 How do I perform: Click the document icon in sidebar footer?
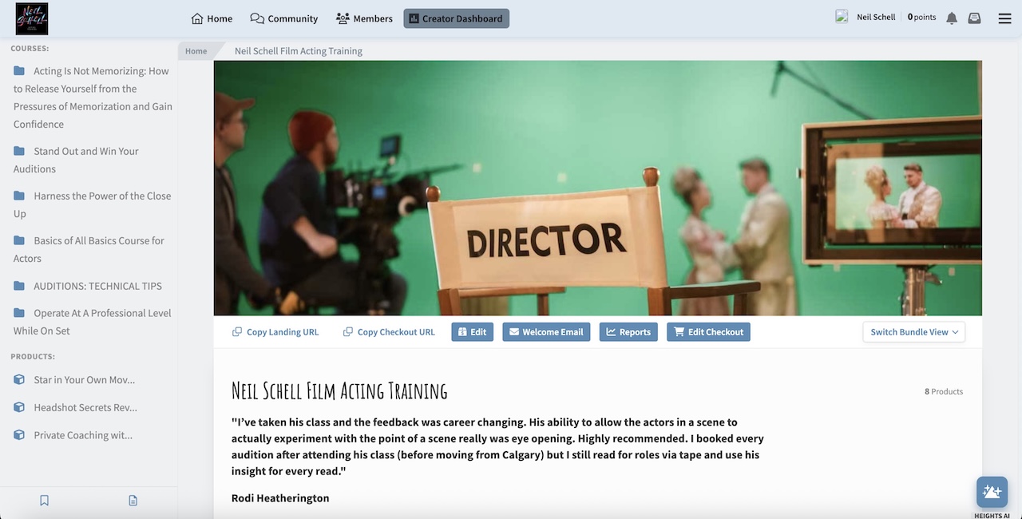133,501
